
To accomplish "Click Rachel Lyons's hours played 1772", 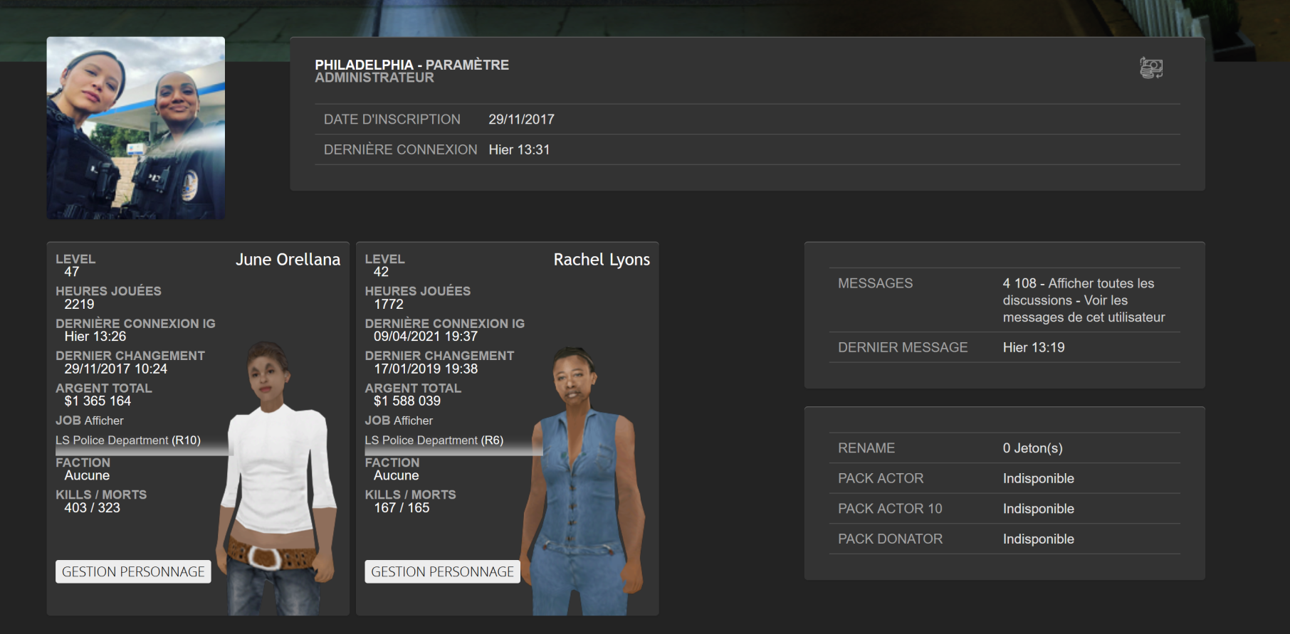I will pos(389,305).
